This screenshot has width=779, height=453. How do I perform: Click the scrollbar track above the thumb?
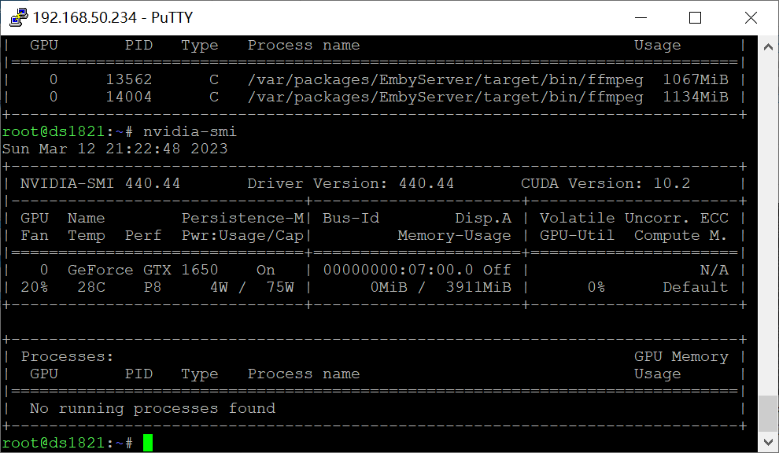pos(769,220)
